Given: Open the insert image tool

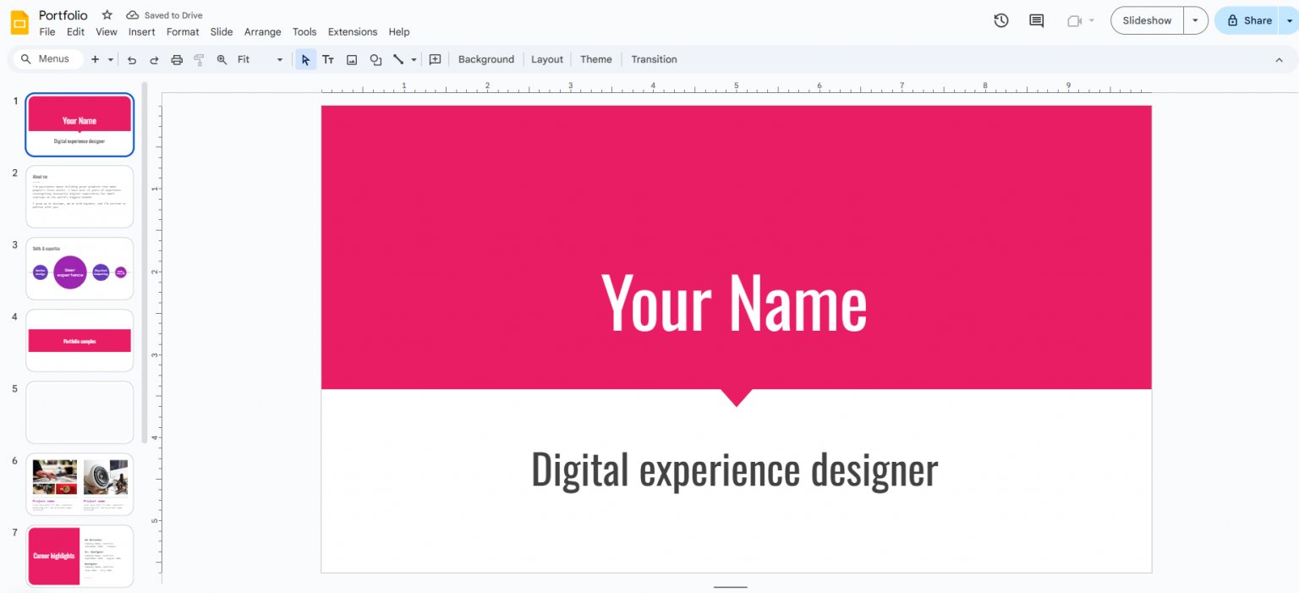Looking at the screenshot, I should click(352, 59).
